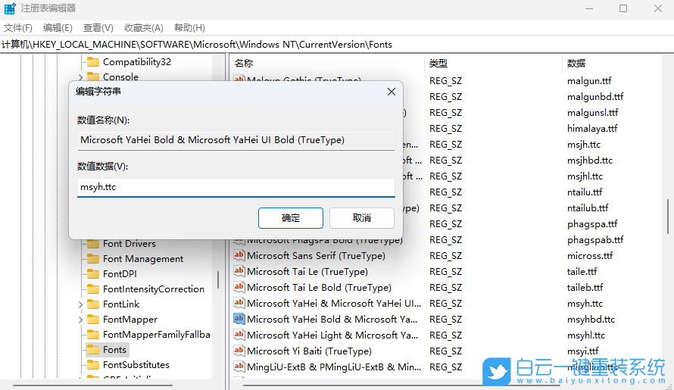Click the msjhbd.ttc data value
The image size is (674, 390).
coord(590,160)
